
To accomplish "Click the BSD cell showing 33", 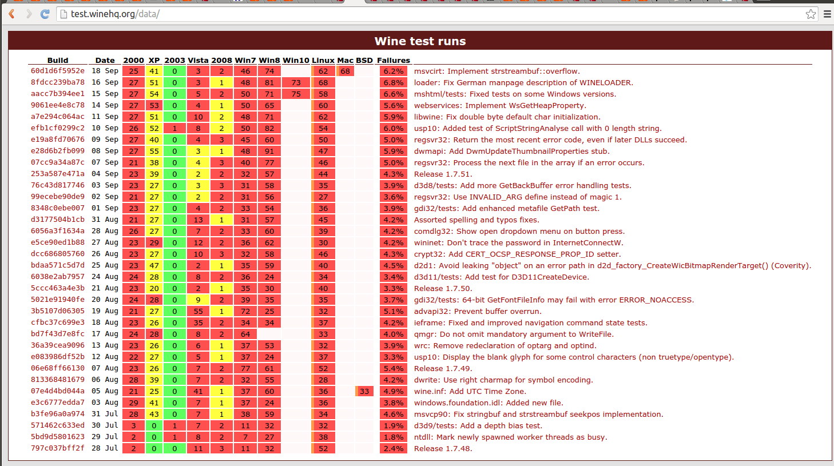I will pos(364,391).
